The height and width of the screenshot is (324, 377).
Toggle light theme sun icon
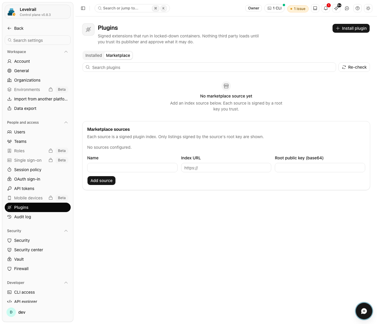[368, 8]
